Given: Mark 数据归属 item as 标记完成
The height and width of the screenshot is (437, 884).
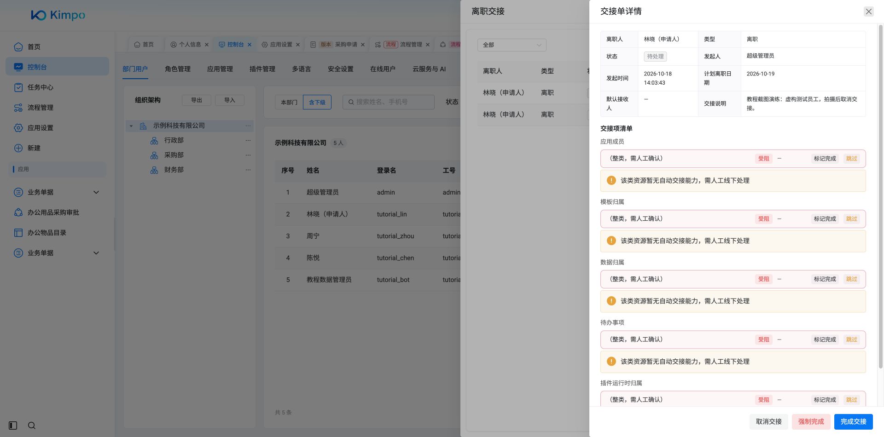Looking at the screenshot, I should click(x=825, y=279).
